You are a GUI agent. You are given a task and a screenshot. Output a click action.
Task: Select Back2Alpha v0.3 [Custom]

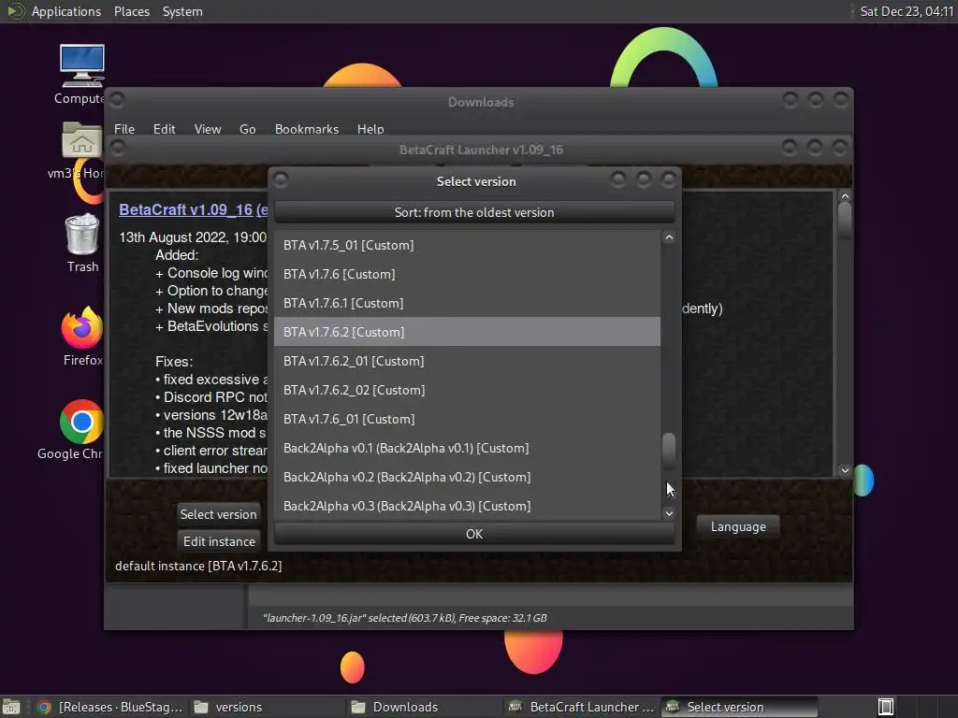[467, 506]
